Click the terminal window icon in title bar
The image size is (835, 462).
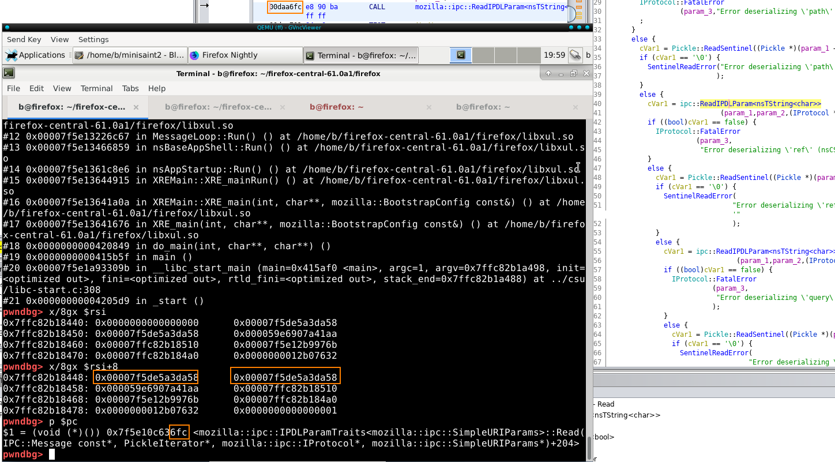(9, 73)
